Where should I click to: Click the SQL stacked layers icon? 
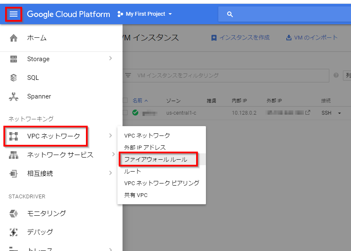[x=14, y=78]
